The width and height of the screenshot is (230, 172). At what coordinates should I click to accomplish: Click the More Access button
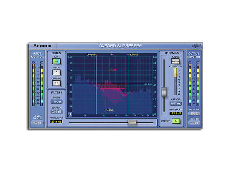175,61
